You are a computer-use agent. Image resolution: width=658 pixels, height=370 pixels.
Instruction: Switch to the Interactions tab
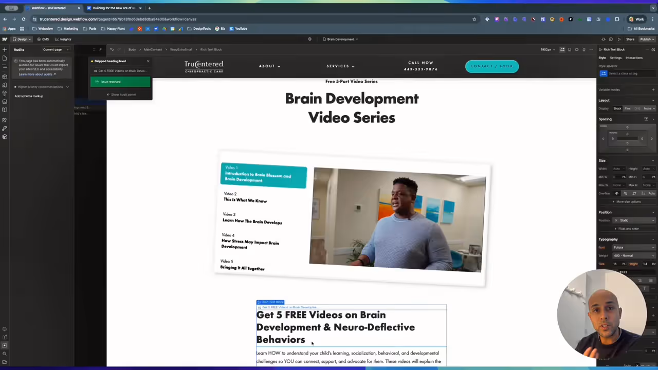tap(634, 58)
